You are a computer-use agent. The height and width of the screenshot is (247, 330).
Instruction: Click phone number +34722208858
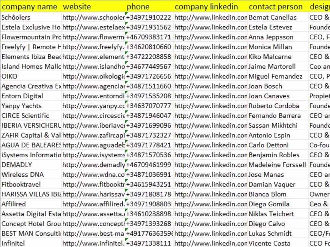pyautogui.click(x=149, y=57)
